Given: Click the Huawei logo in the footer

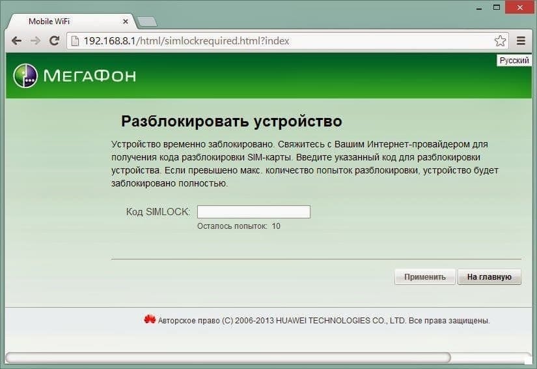Looking at the screenshot, I should [x=150, y=319].
